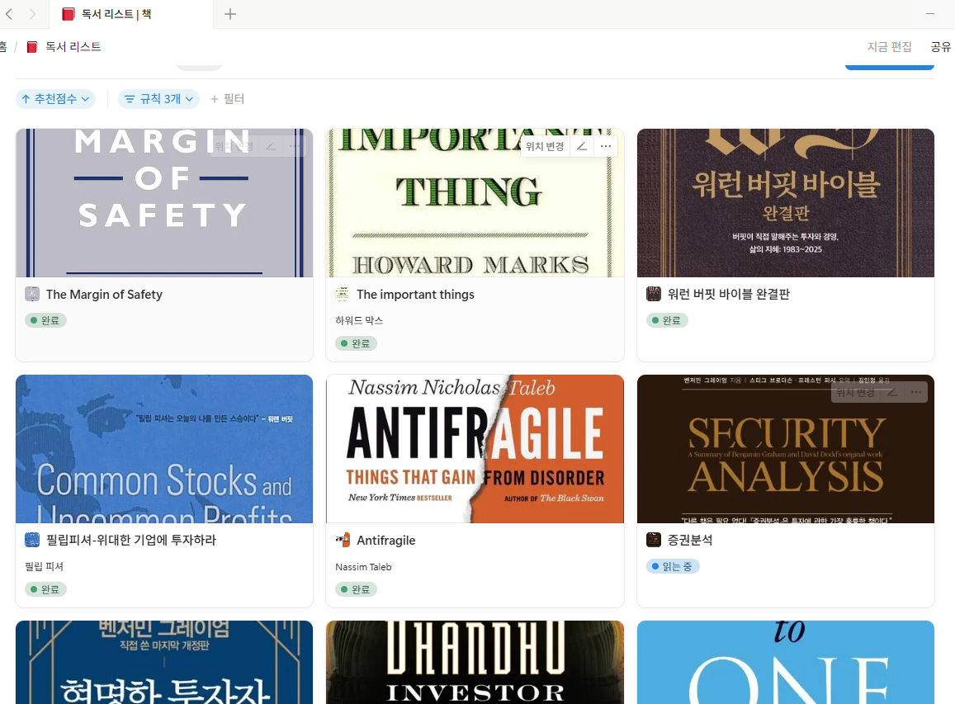Open The Most Important Thing cover thumbnail
Image resolution: width=955 pixels, height=704 pixels.
point(475,203)
